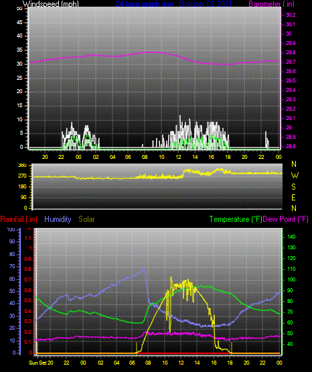
Task: Click the 360 wind direction scale value
Action: point(22,166)
